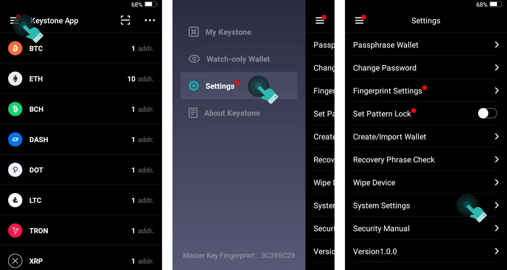Tap the DOT coin name
The height and width of the screenshot is (270, 507).
(36, 170)
